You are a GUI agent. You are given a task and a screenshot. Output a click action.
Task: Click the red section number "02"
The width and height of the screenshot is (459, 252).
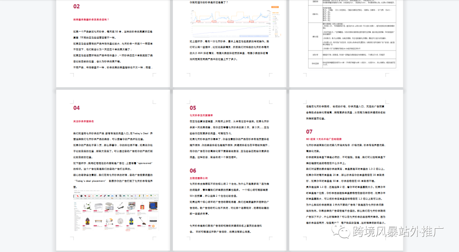[76, 6]
